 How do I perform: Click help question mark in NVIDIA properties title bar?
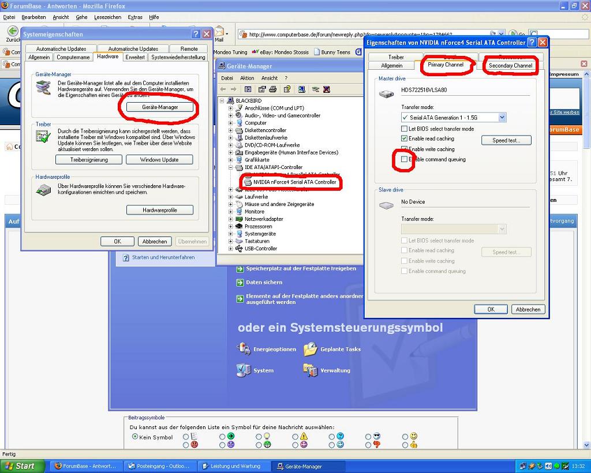pos(532,42)
